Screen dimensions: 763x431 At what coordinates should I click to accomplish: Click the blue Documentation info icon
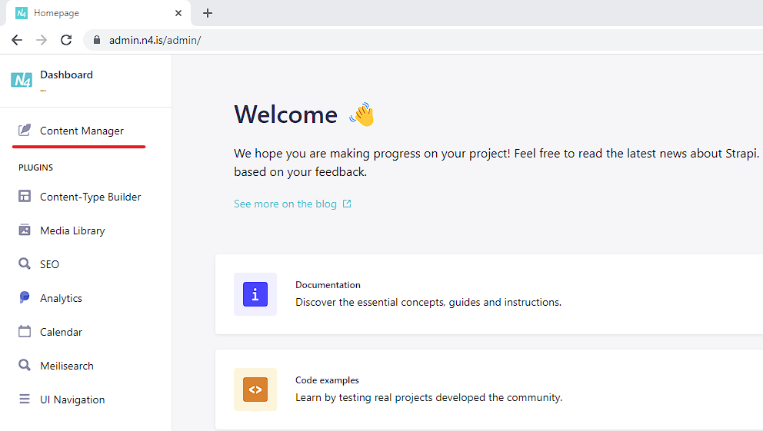(x=255, y=294)
